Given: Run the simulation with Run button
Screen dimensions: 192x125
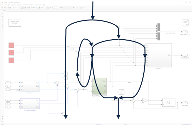Looking at the screenshot, I should point(39,7).
